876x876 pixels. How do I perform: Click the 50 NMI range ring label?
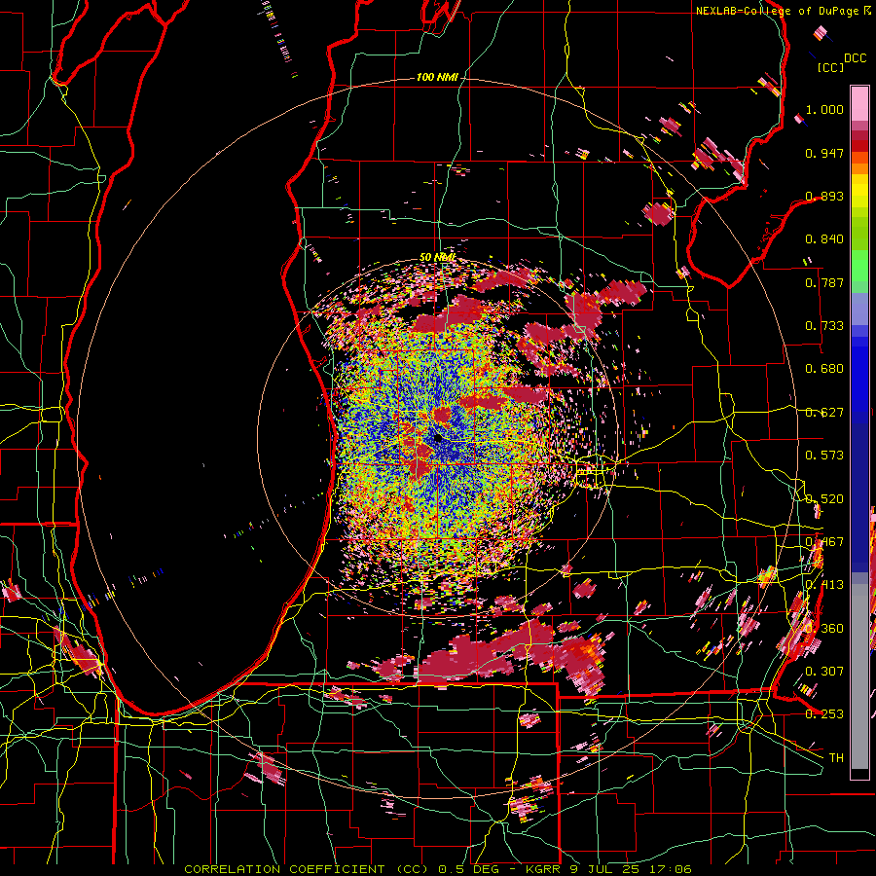(437, 258)
